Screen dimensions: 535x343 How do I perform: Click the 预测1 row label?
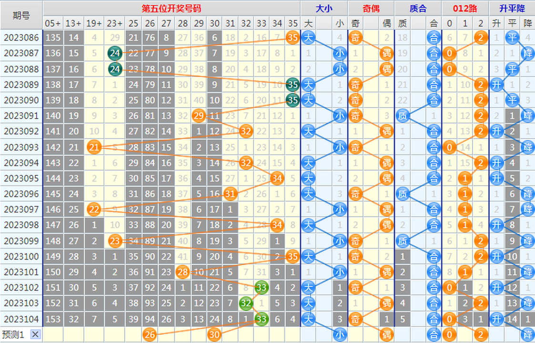coord(13,334)
